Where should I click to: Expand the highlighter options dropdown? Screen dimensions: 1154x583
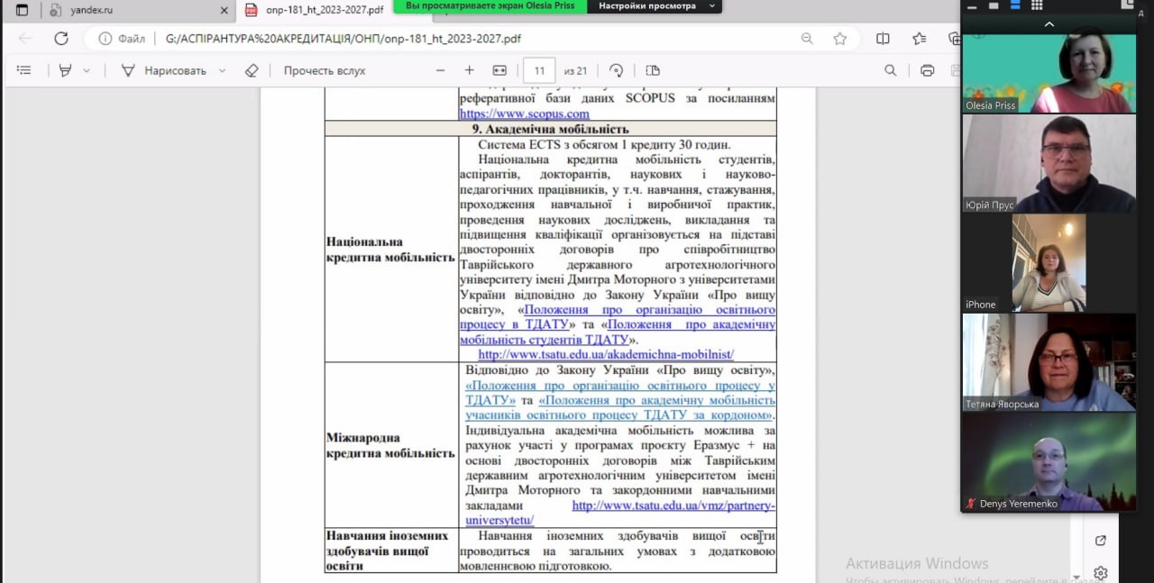click(x=87, y=70)
